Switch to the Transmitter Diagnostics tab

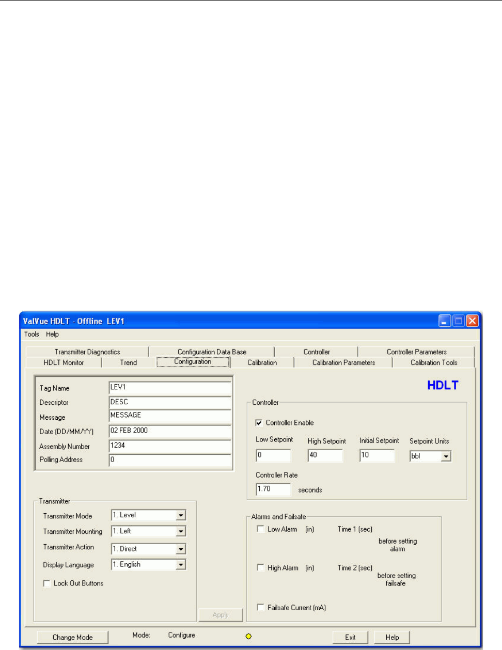coord(87,352)
